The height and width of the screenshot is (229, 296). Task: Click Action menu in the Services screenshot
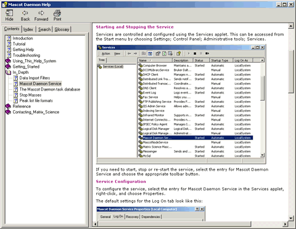(106, 54)
